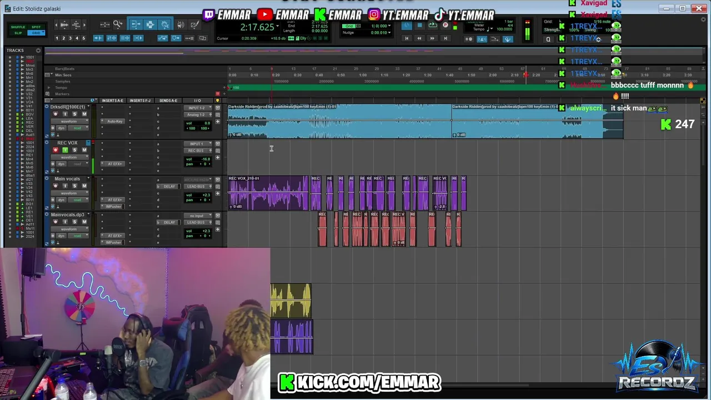
Task: Click the Min:Secs ruler label
Action: click(x=63, y=75)
